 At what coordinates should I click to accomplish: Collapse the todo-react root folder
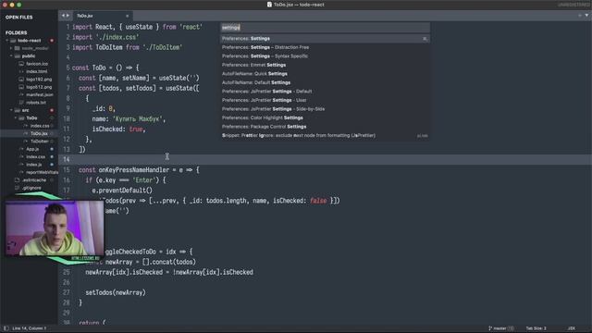[7, 41]
